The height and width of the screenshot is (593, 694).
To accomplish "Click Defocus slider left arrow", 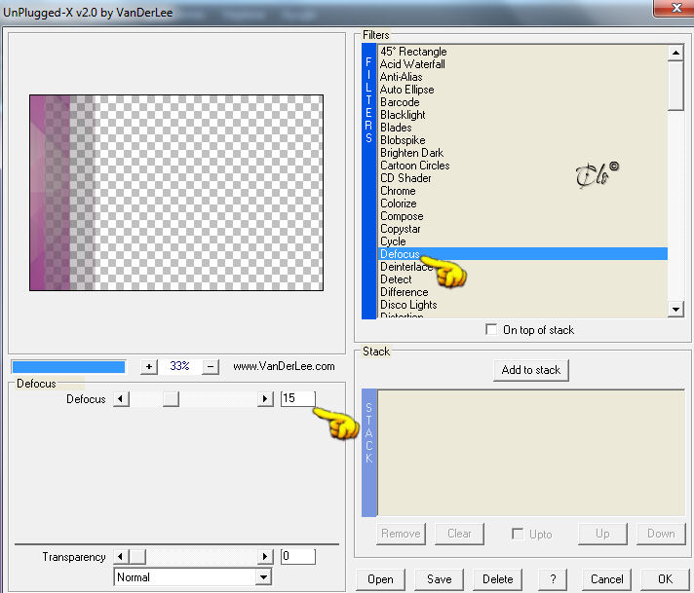I will (121, 399).
